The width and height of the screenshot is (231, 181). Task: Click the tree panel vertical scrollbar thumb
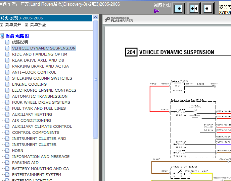click(x=96, y=79)
